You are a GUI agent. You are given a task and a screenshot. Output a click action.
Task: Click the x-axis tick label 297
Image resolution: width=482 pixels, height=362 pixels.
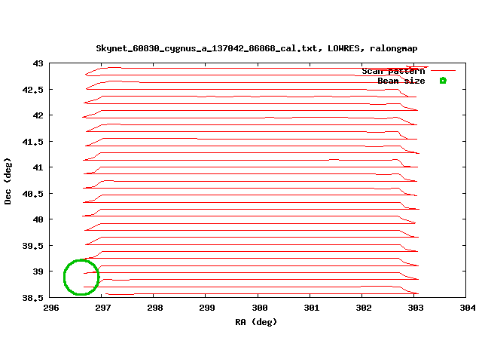103,308
